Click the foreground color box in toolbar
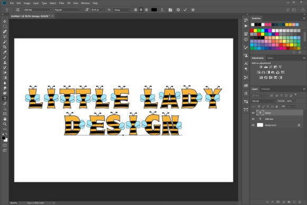307x205 pixels. tap(4, 138)
